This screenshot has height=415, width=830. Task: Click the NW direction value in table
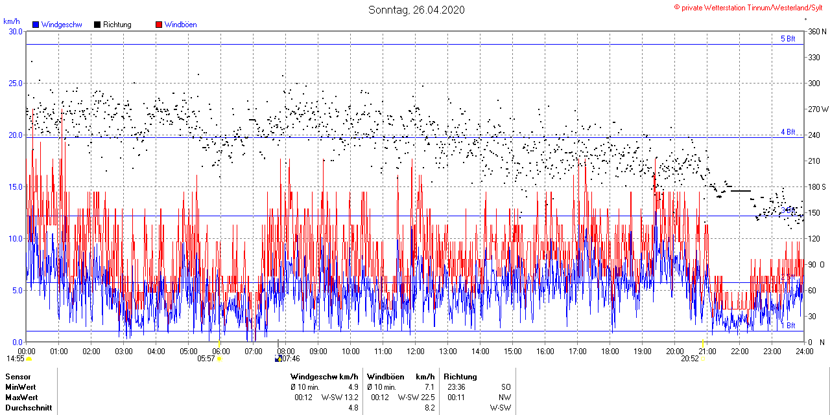(505, 398)
